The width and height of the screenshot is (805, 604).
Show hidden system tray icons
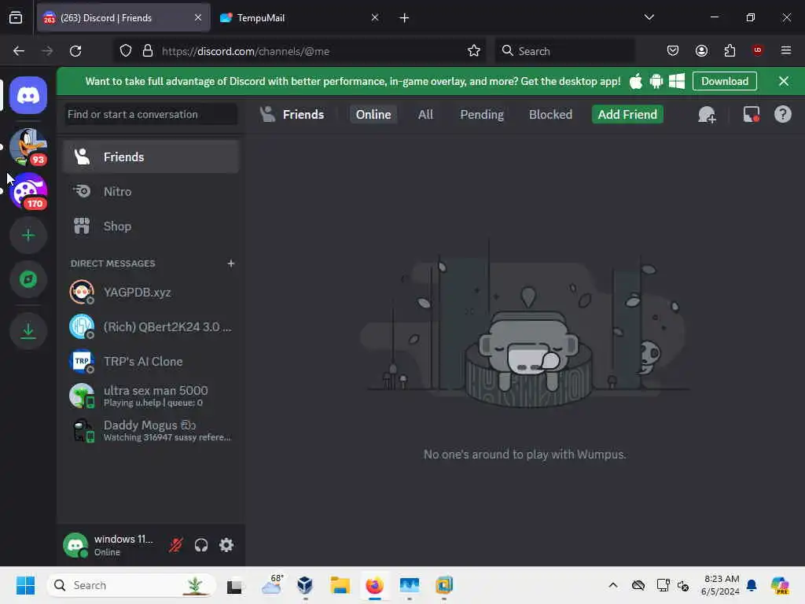pos(612,585)
